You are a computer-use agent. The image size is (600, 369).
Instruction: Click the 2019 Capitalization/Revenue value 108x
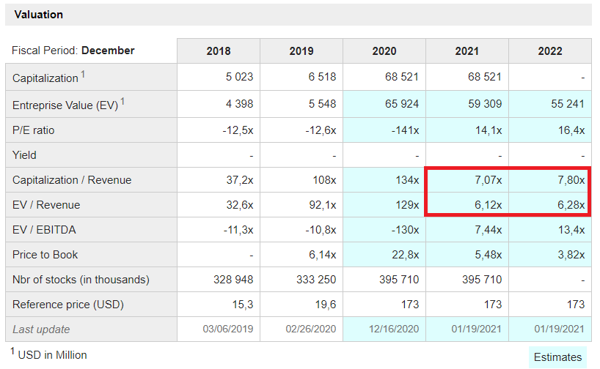(324, 180)
